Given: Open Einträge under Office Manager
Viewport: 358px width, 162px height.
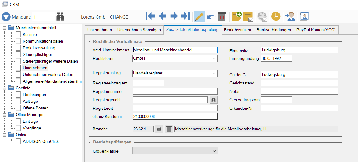Looking at the screenshot, I should click(30, 122).
